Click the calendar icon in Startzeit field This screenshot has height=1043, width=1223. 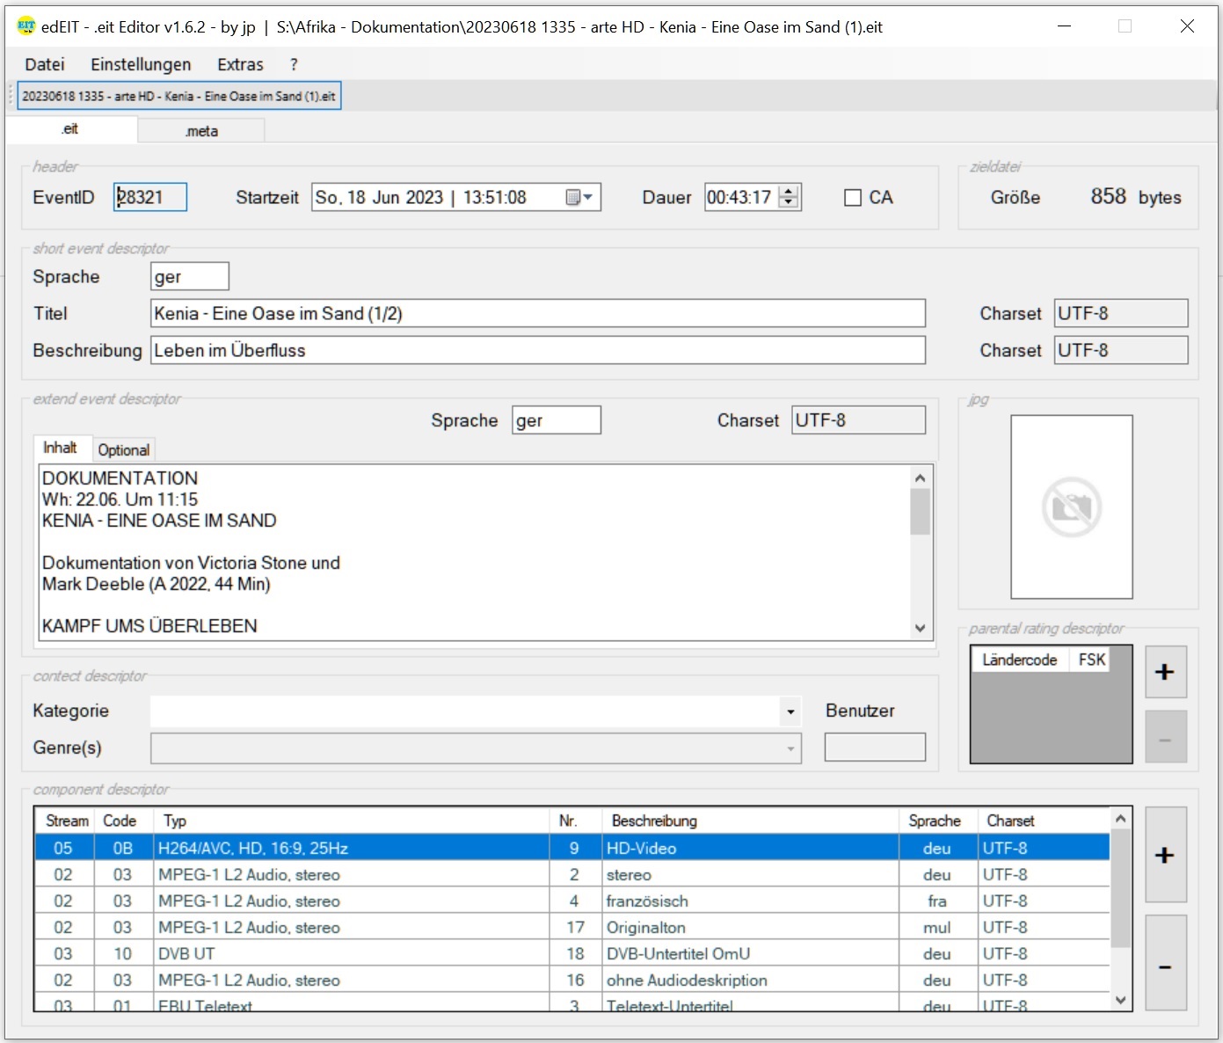[573, 198]
